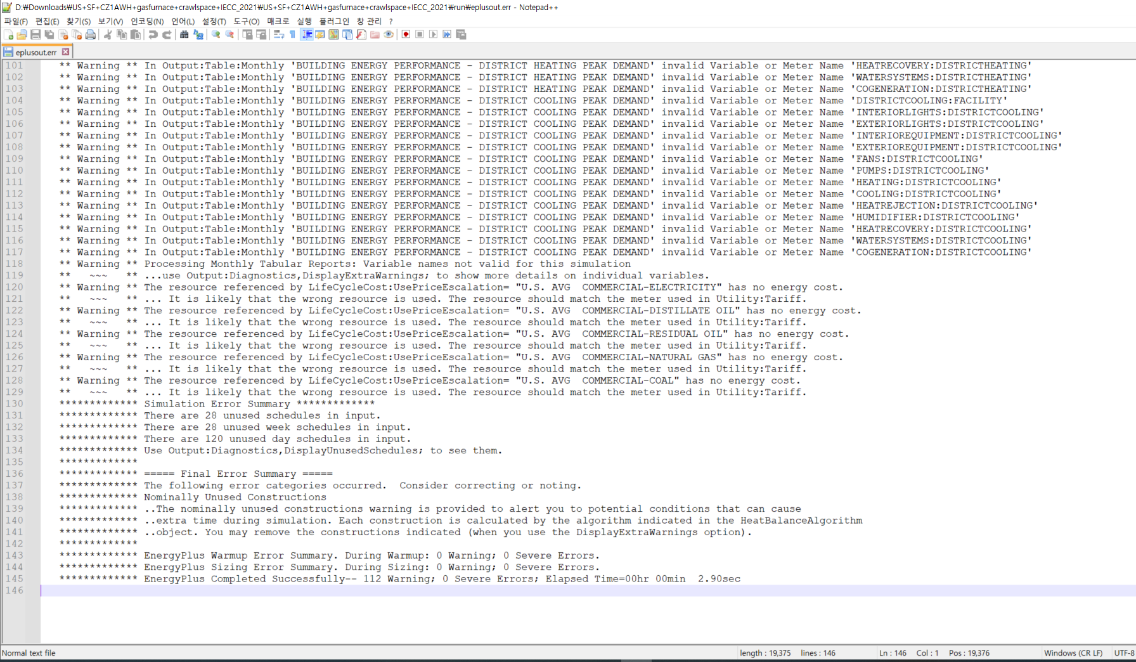Click the Save All icon
The height and width of the screenshot is (662, 1136).
pos(49,34)
